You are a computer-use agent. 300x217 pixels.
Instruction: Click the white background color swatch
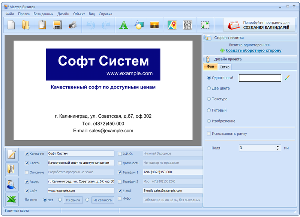pos(259,78)
